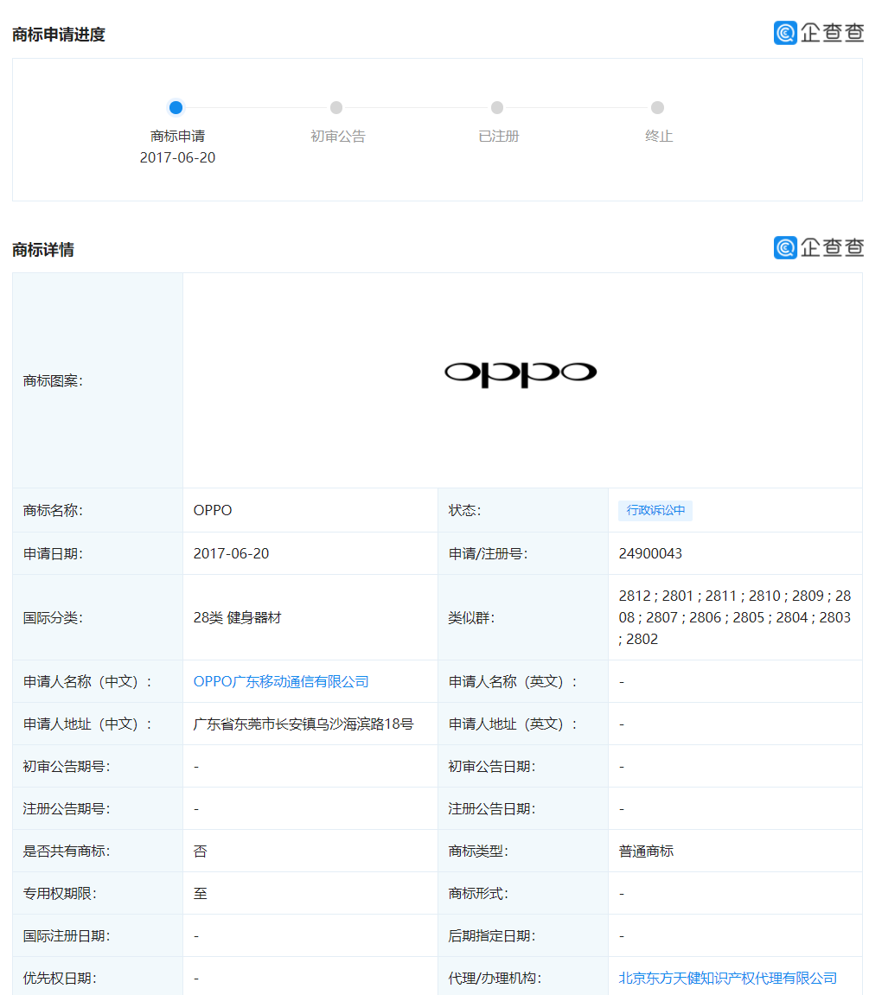Image resolution: width=869 pixels, height=995 pixels.
Task: Click the 专用权期限 value 至
Action: (201, 894)
